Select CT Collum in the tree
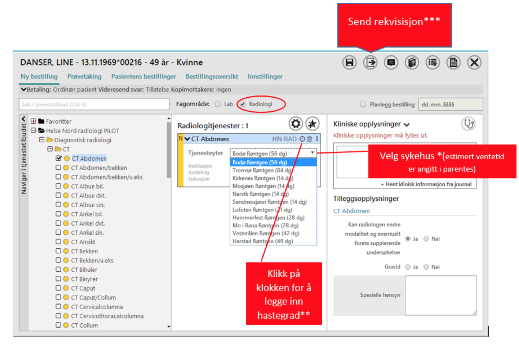This screenshot has height=346, width=519. (84, 325)
